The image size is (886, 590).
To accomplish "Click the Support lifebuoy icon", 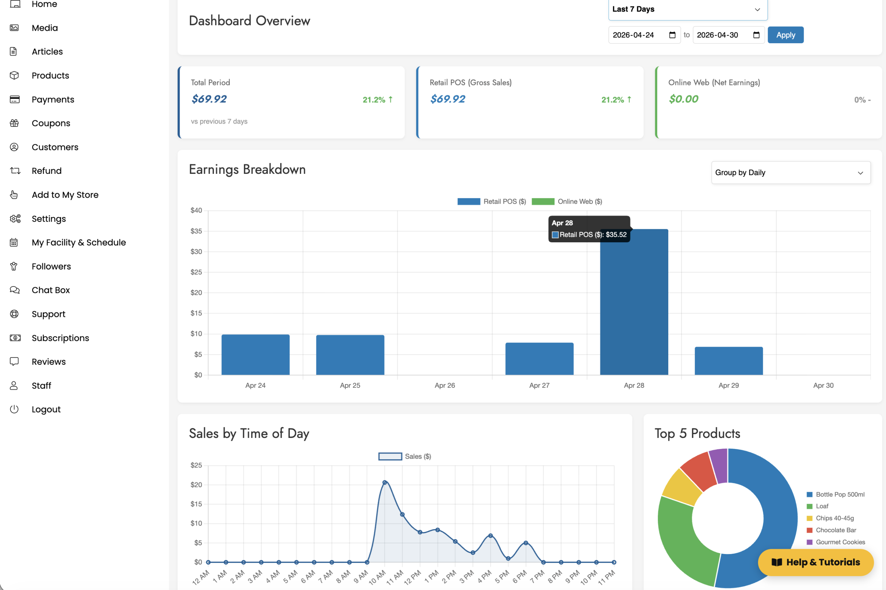I will tap(14, 314).
